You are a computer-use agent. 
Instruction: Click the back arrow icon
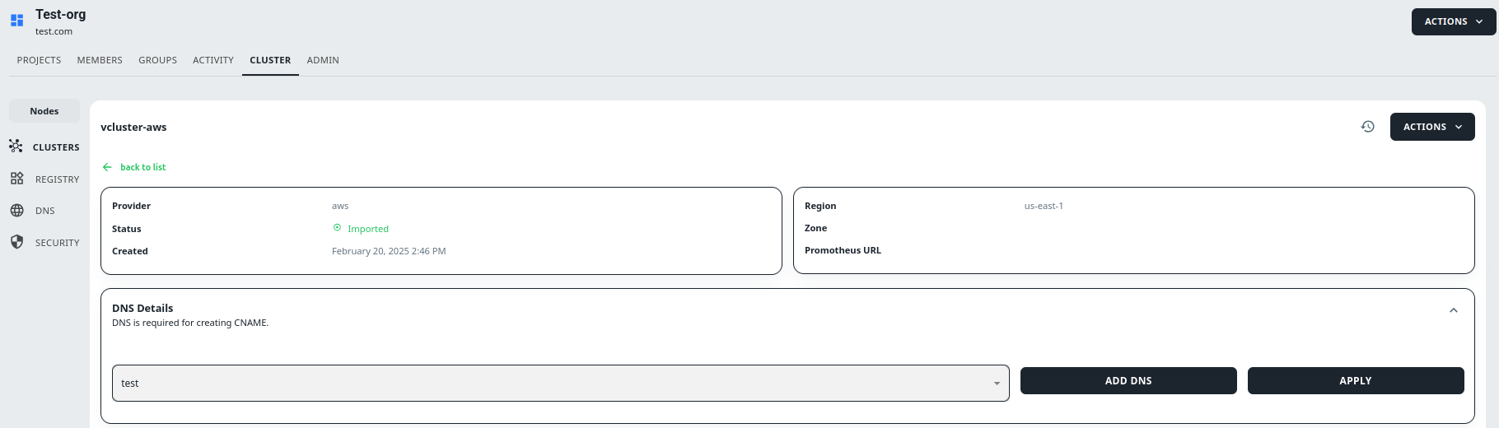[x=107, y=167]
